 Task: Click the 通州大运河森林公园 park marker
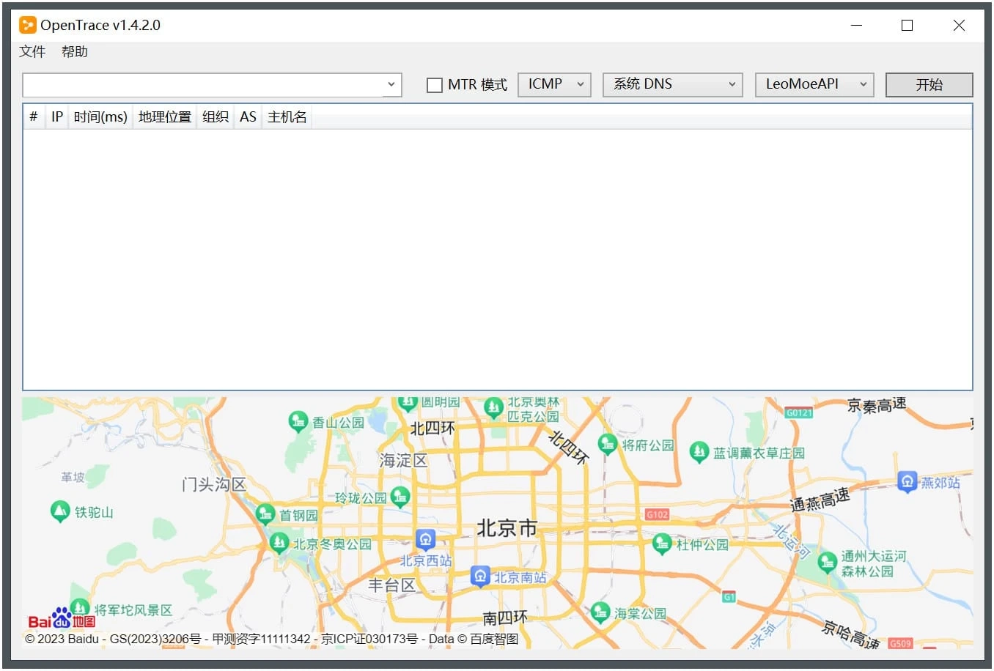pyautogui.click(x=827, y=562)
